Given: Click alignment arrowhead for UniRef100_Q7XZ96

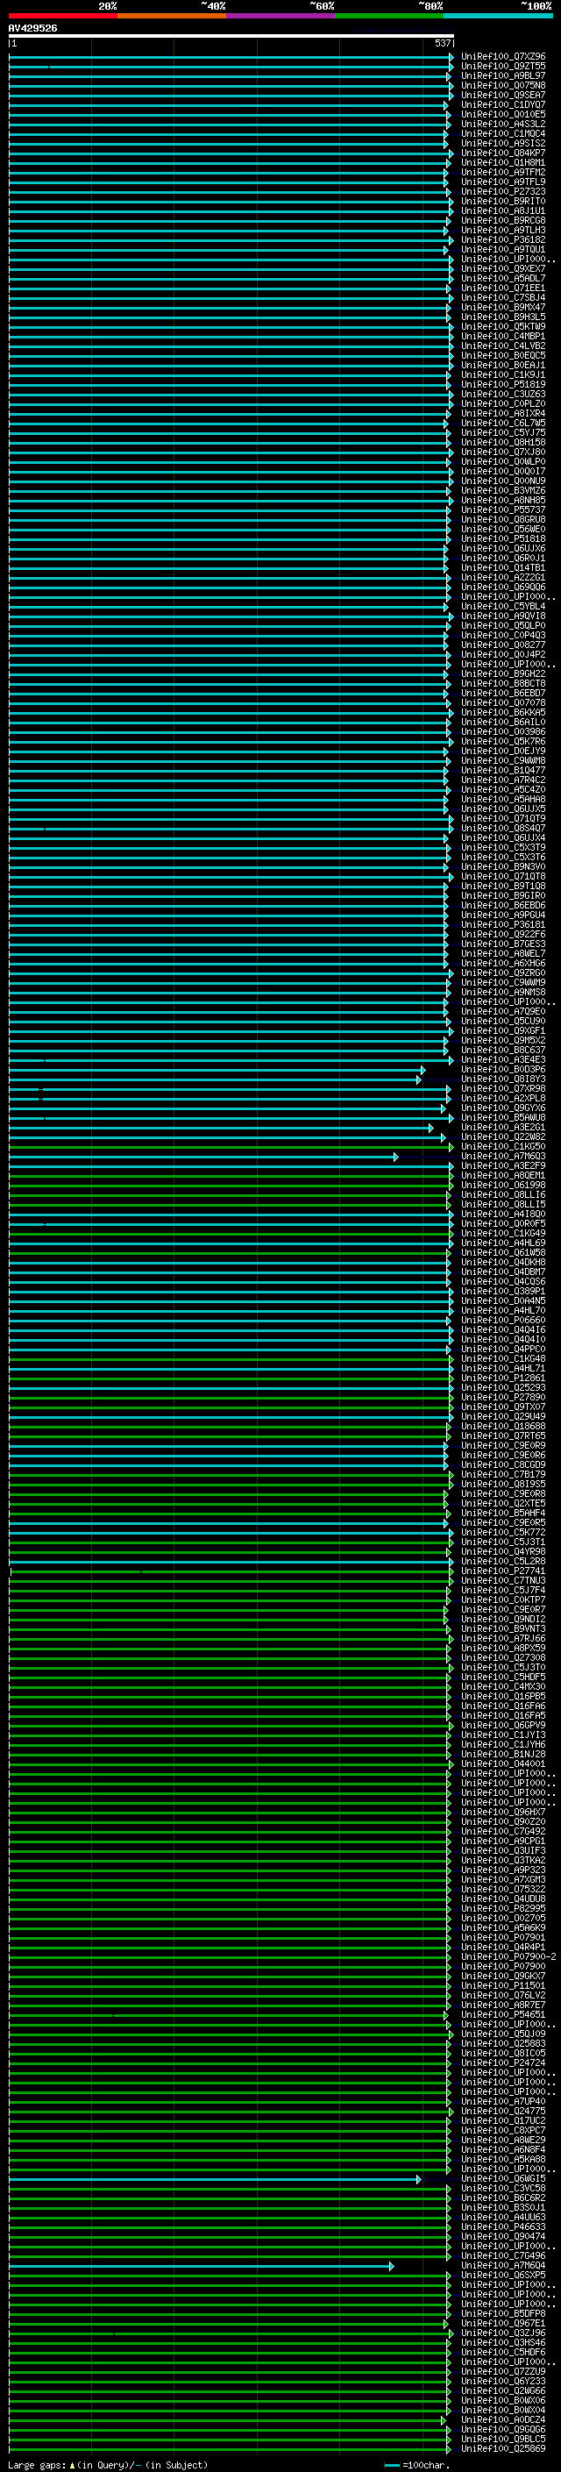Looking at the screenshot, I should [x=451, y=57].
